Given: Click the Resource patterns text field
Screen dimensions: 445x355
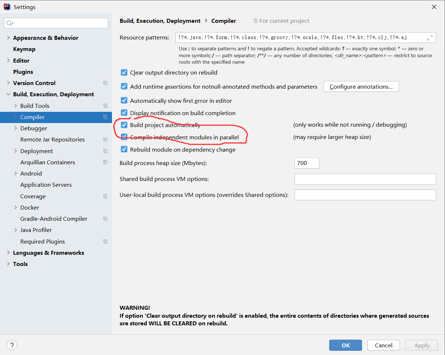Looking at the screenshot, I should (306, 38).
